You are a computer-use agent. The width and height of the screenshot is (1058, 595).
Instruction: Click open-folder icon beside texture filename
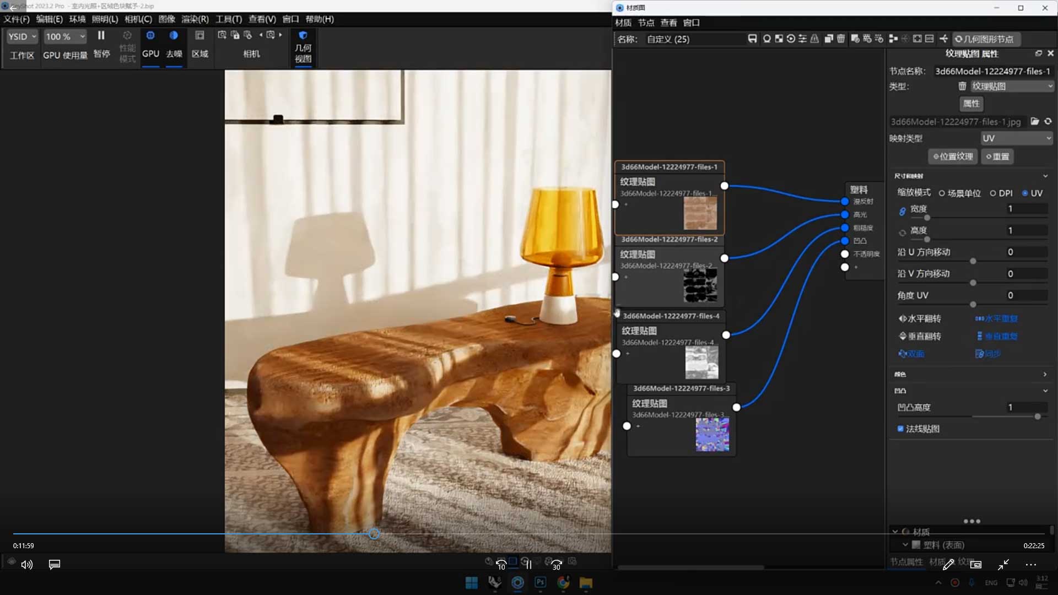[x=1035, y=121]
